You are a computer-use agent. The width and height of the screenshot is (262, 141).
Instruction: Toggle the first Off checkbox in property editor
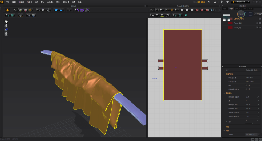246,86
